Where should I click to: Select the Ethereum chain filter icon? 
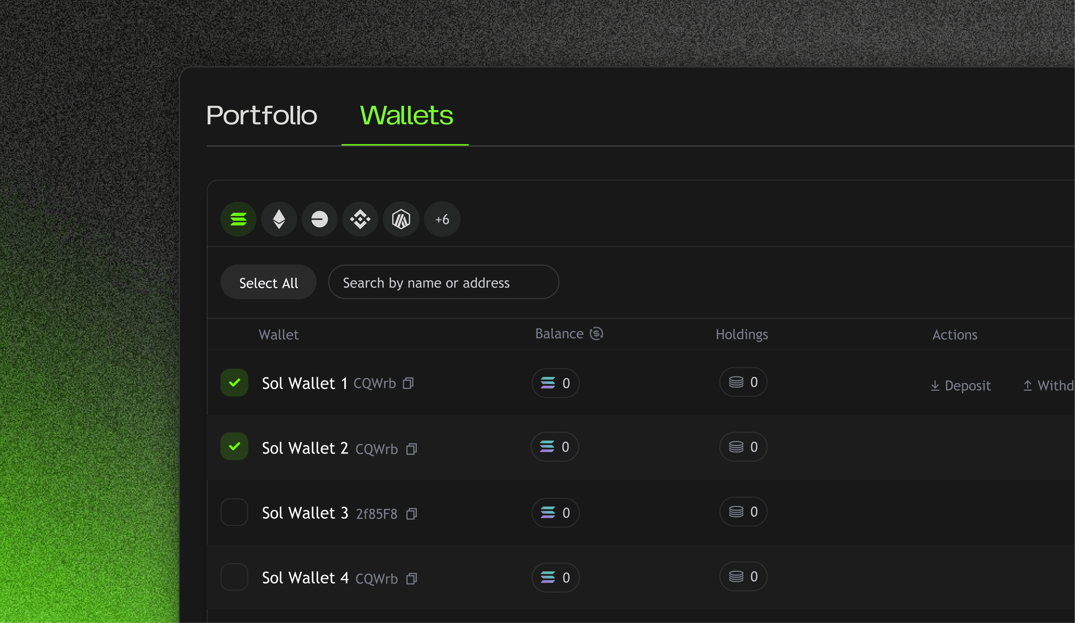tap(279, 219)
